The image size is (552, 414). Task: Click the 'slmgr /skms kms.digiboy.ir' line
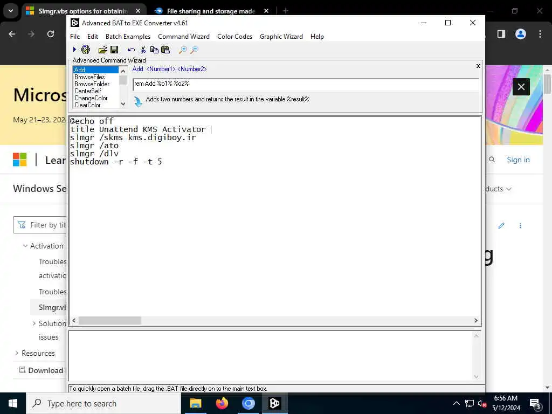133,137
